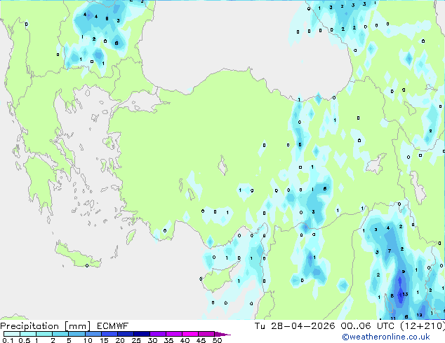Viewport: 445px width, 343px height.
Task: Click the above-50 mm legend arrow tip
Action: click(222, 334)
